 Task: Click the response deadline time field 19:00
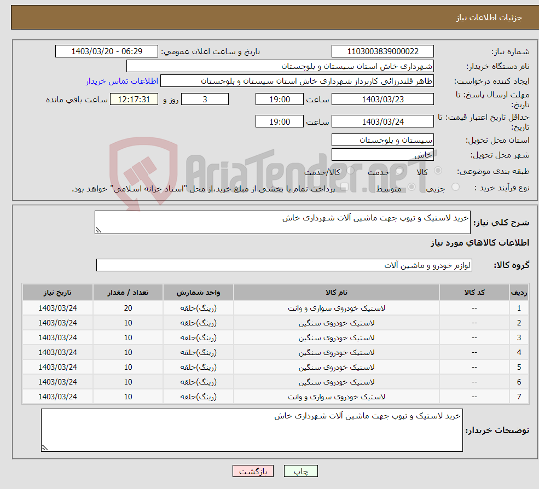pos(280,100)
